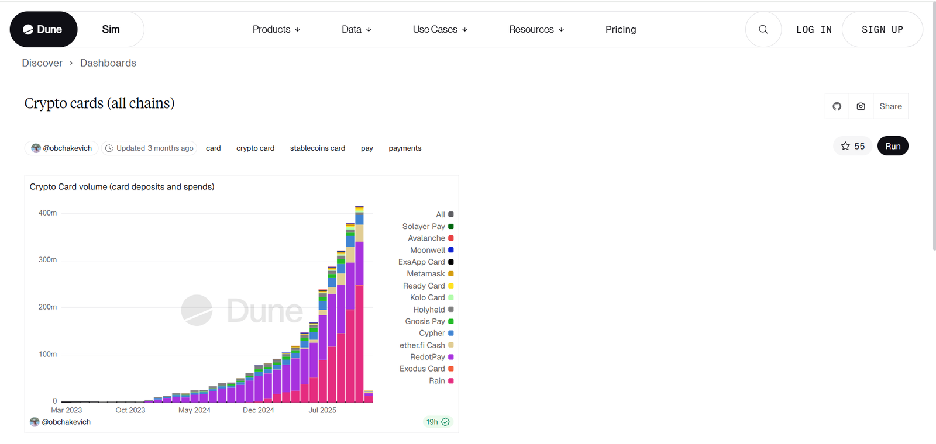Switch to the Sim tab
The height and width of the screenshot is (444, 936).
click(111, 29)
